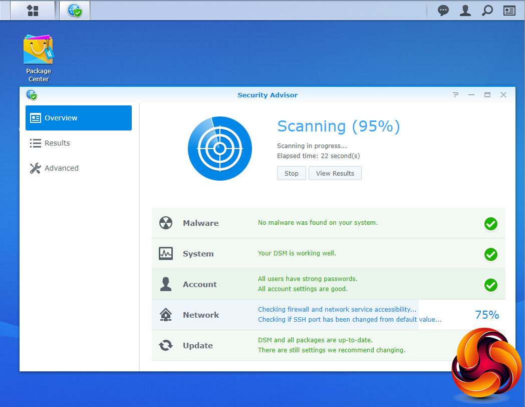Click the Advanced wrench icon
The width and height of the screenshot is (525, 407).
click(x=36, y=168)
